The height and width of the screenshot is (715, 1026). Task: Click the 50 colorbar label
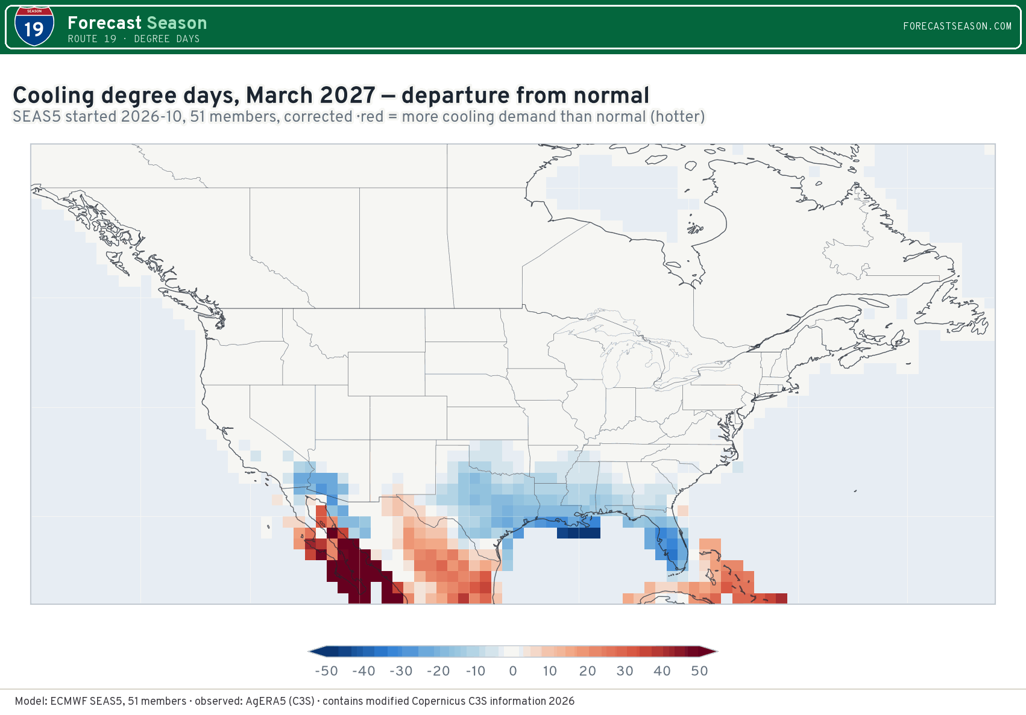click(699, 671)
